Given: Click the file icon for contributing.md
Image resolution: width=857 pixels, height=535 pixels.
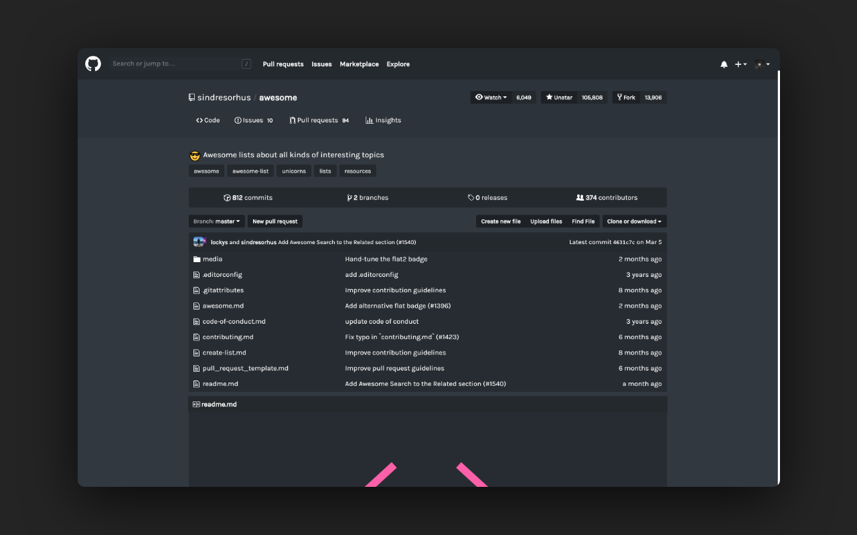Looking at the screenshot, I should coord(196,337).
